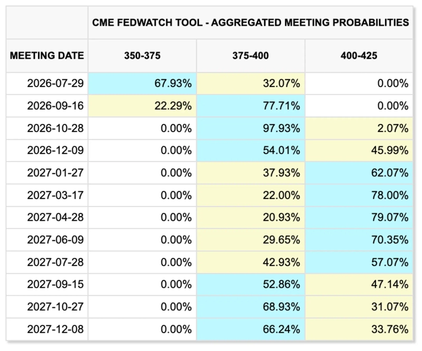Select the 2027-03-17 date cell
This screenshot has width=422, height=351.
(47, 195)
